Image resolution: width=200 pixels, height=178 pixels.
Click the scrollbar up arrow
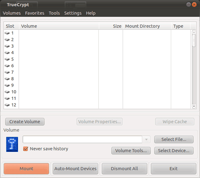(x=194, y=32)
